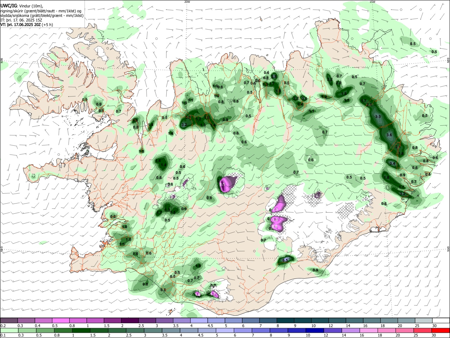This screenshot has height=338, width=450.
Task: Select the 'Vindur (10m),' header text
Action: click(x=31, y=6)
